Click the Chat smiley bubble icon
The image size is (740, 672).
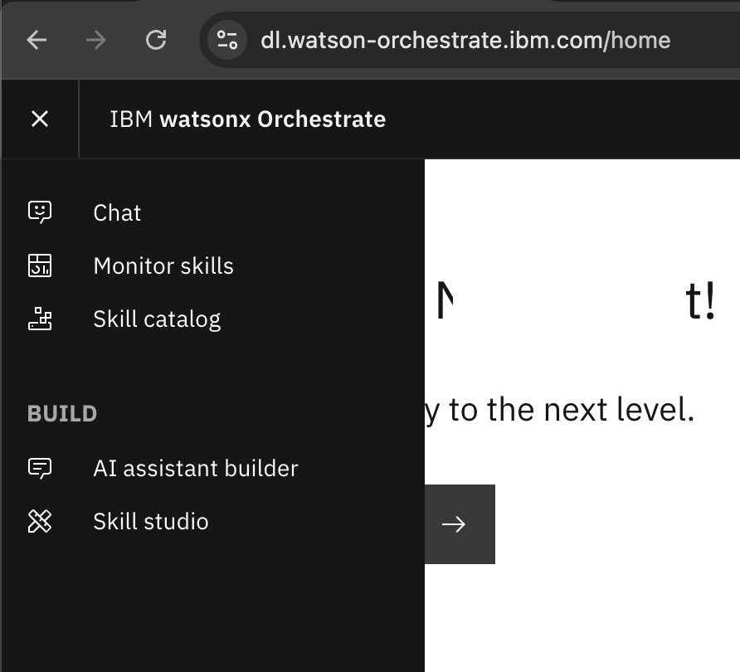[40, 212]
